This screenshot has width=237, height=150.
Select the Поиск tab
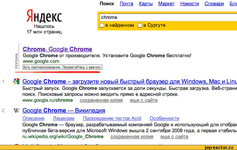click(x=107, y=4)
